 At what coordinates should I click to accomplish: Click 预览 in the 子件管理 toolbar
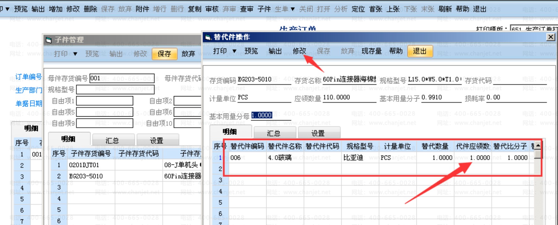(92, 54)
